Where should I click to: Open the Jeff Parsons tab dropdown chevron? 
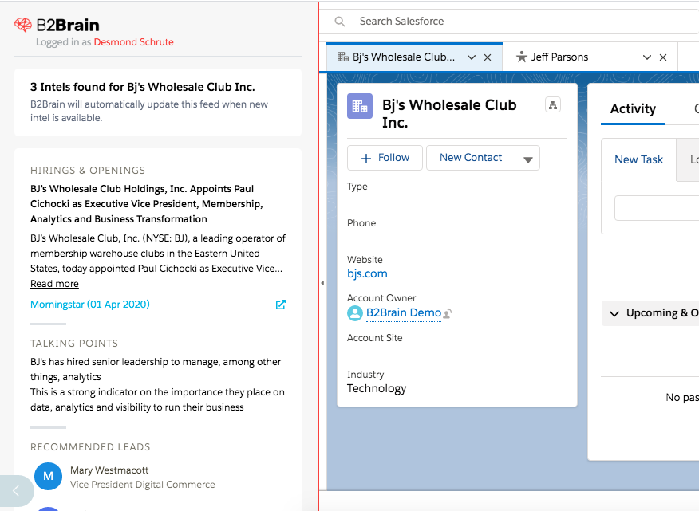[647, 57]
